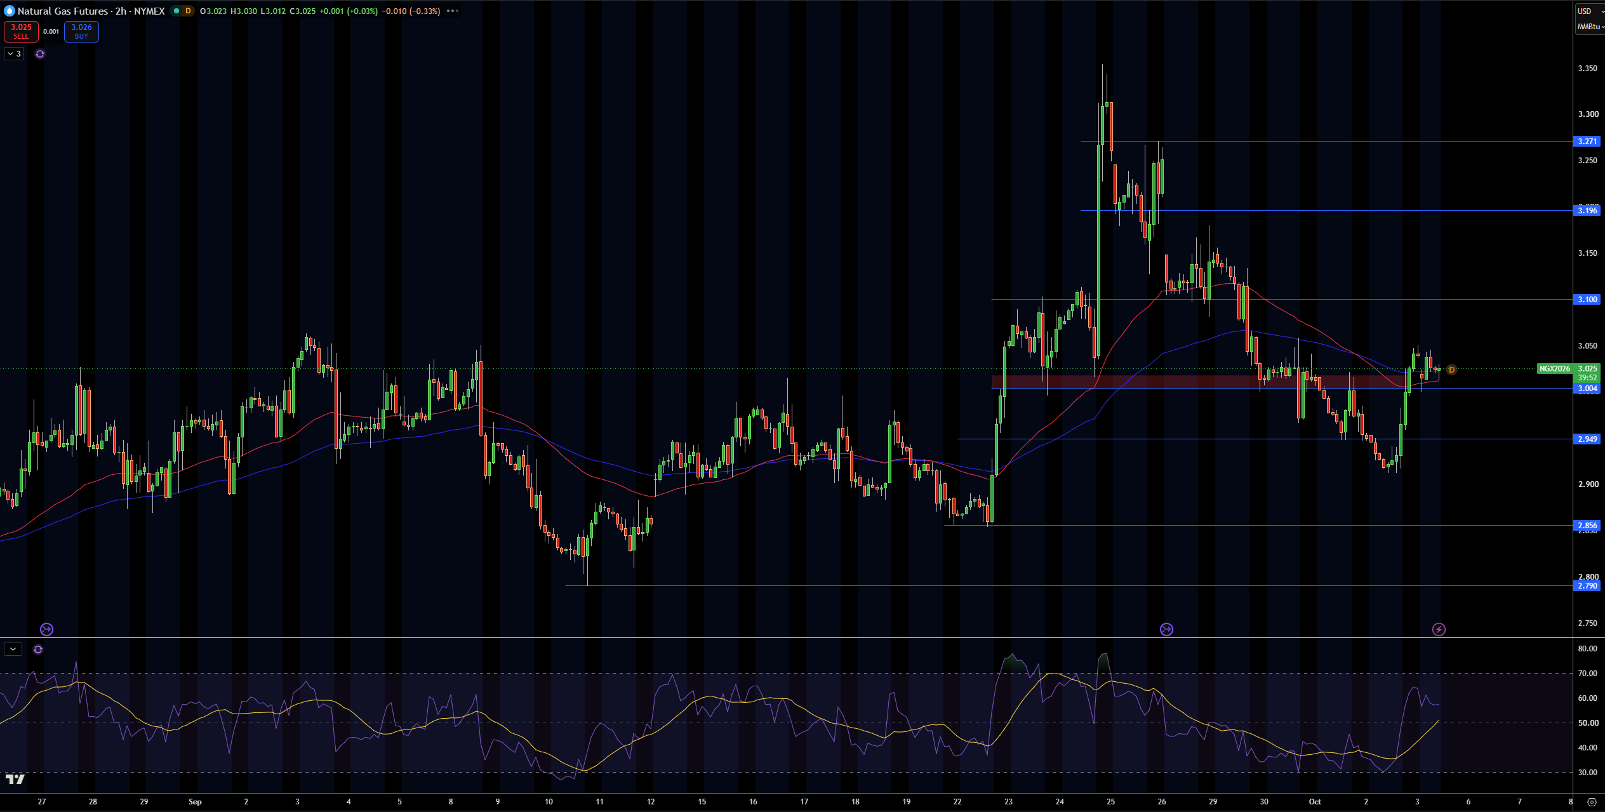Viewport: 1605px width, 812px height.
Task: Select the 2.856 horizontal line price label
Action: [1587, 526]
